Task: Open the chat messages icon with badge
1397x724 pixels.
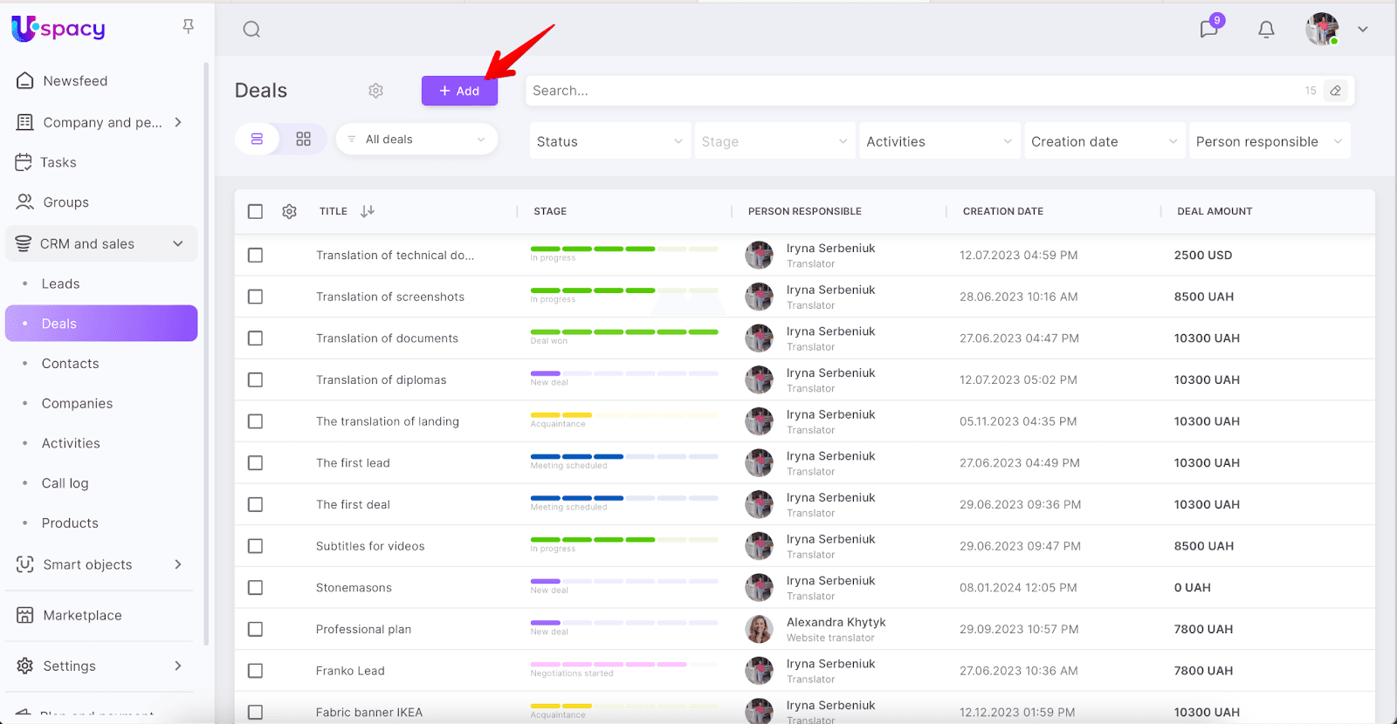Action: click(x=1209, y=29)
